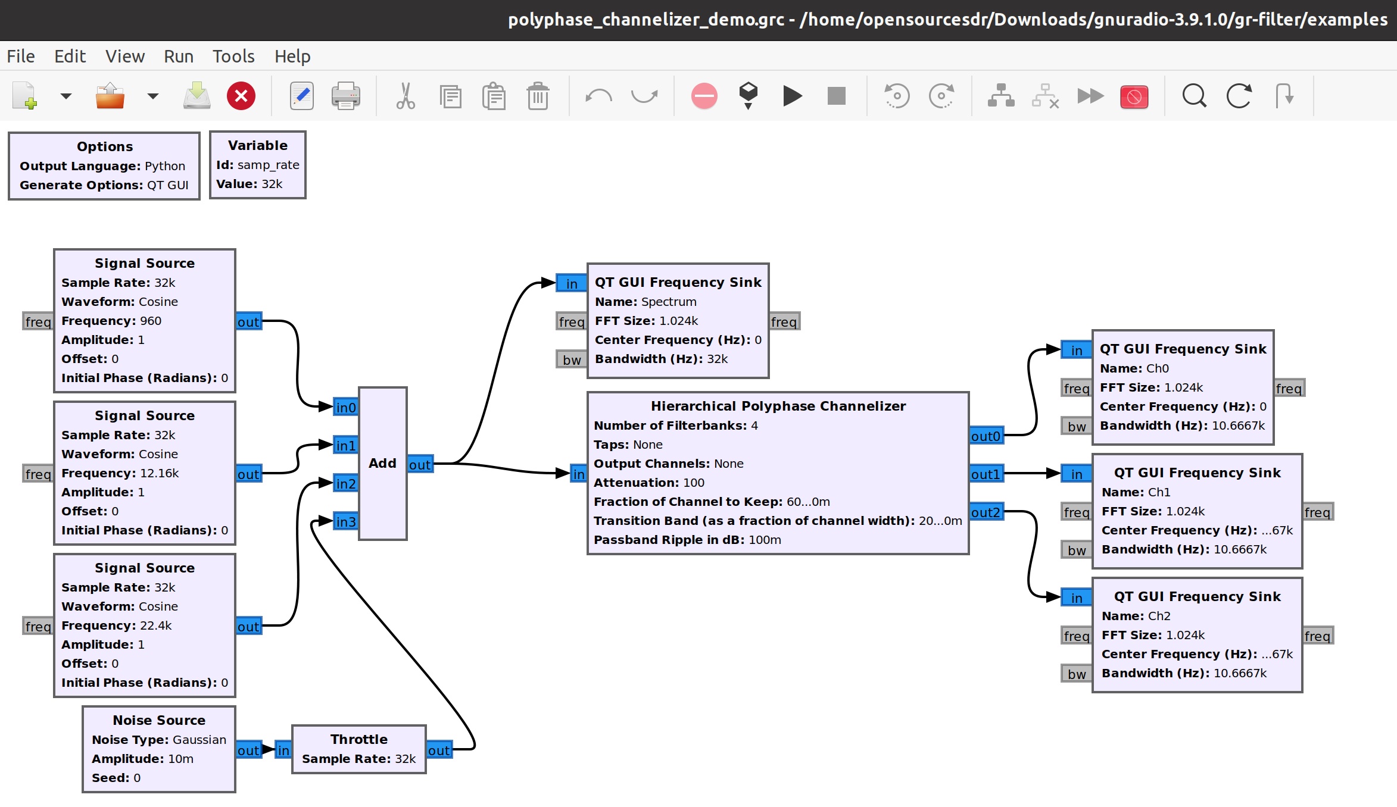1397x807 pixels.
Task: Expand the New file dropdown arrow
Action: coord(66,96)
